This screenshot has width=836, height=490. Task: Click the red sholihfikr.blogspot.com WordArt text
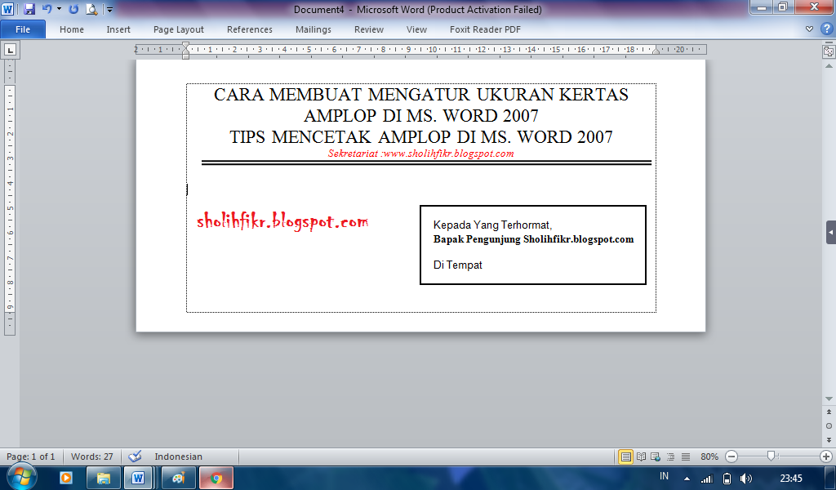282,220
